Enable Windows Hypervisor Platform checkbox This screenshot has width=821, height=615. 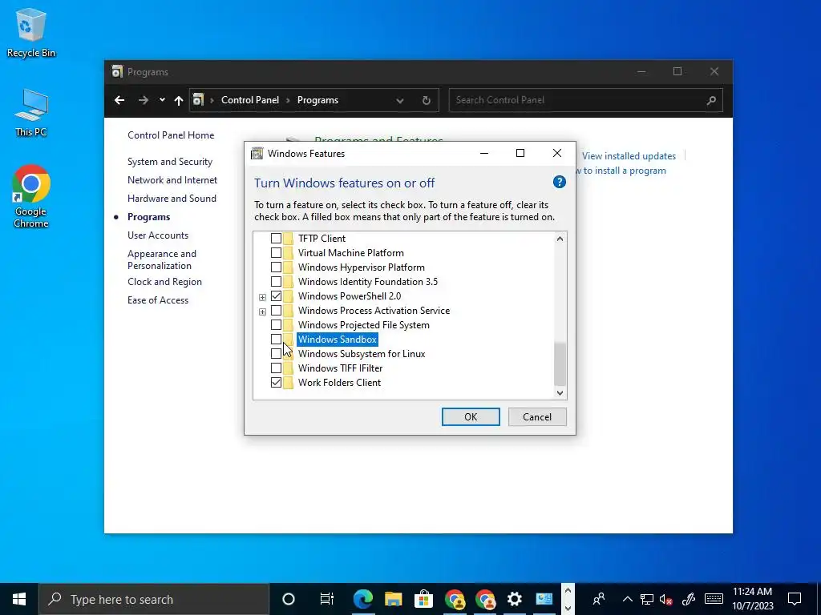click(x=276, y=267)
